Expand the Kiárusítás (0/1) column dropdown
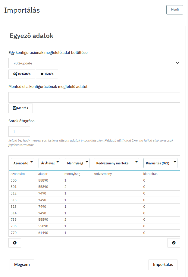Image resolution: width=188 pixels, height=277 pixels. point(160,163)
